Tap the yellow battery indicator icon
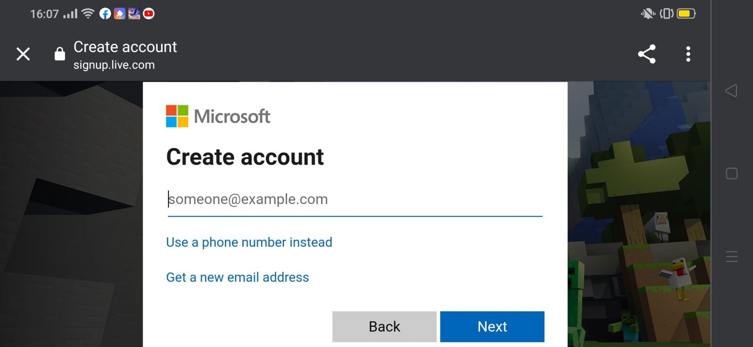 coord(686,14)
